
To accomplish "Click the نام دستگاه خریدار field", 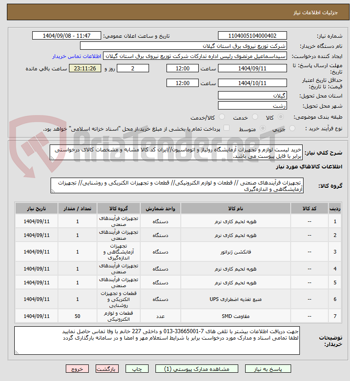I will pos(184,46).
